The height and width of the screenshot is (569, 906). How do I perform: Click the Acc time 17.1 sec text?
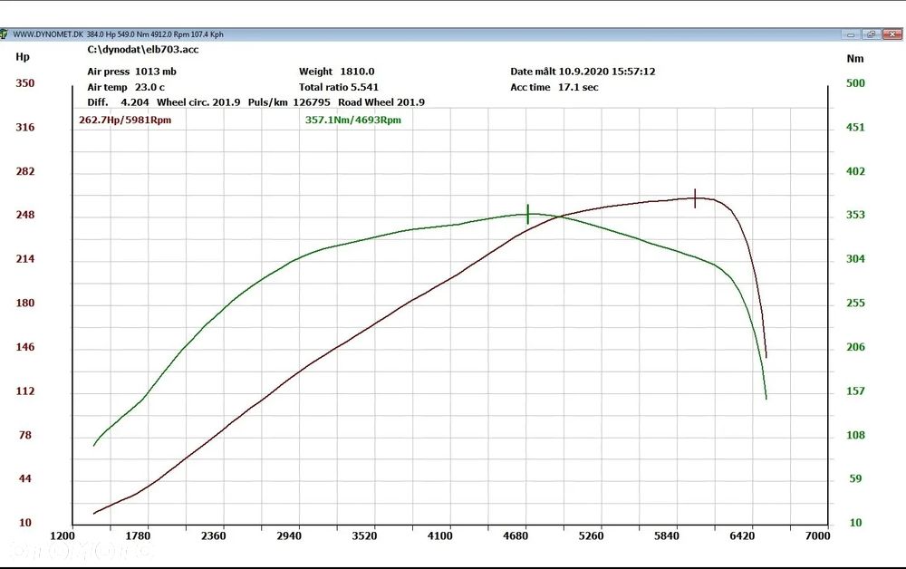pyautogui.click(x=554, y=87)
